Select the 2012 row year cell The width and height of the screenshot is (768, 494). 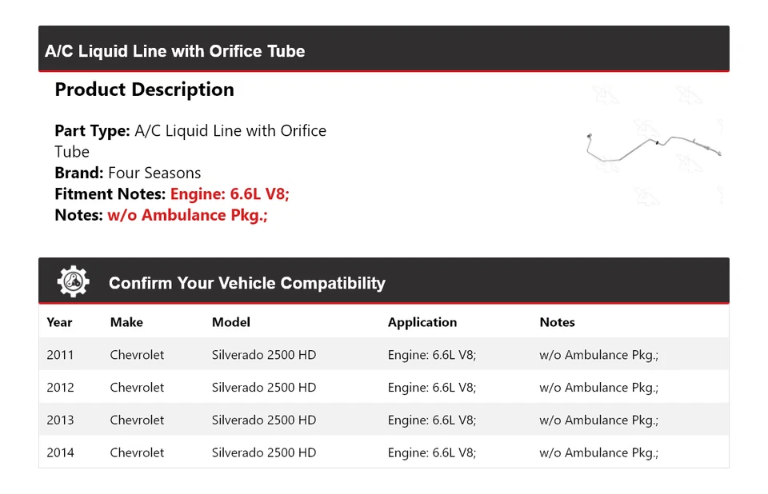[60, 388]
